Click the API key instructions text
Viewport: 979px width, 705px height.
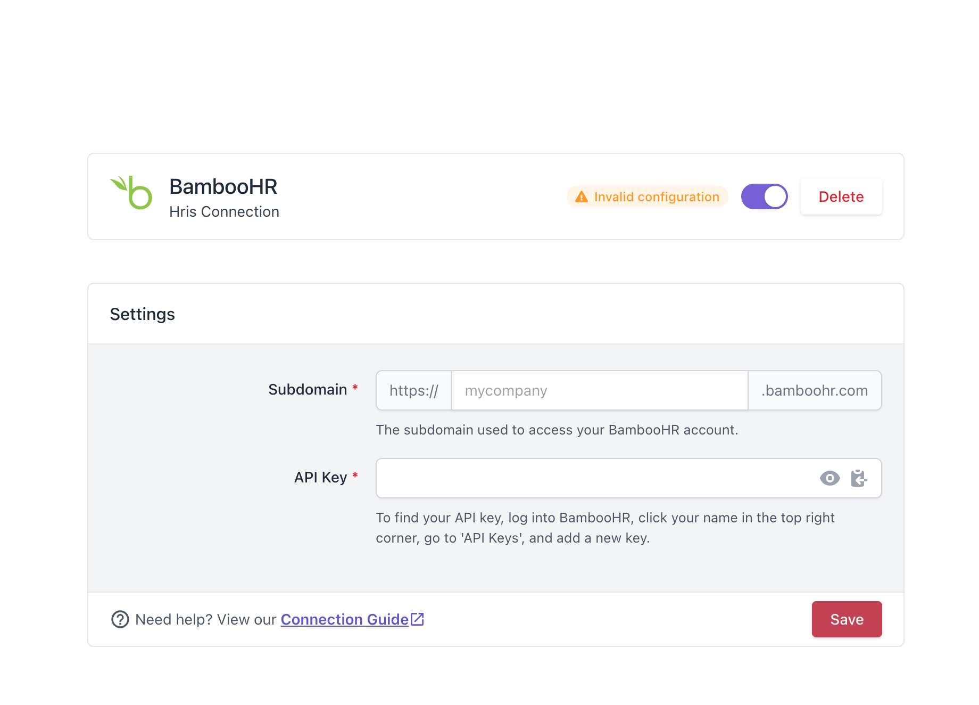point(605,528)
